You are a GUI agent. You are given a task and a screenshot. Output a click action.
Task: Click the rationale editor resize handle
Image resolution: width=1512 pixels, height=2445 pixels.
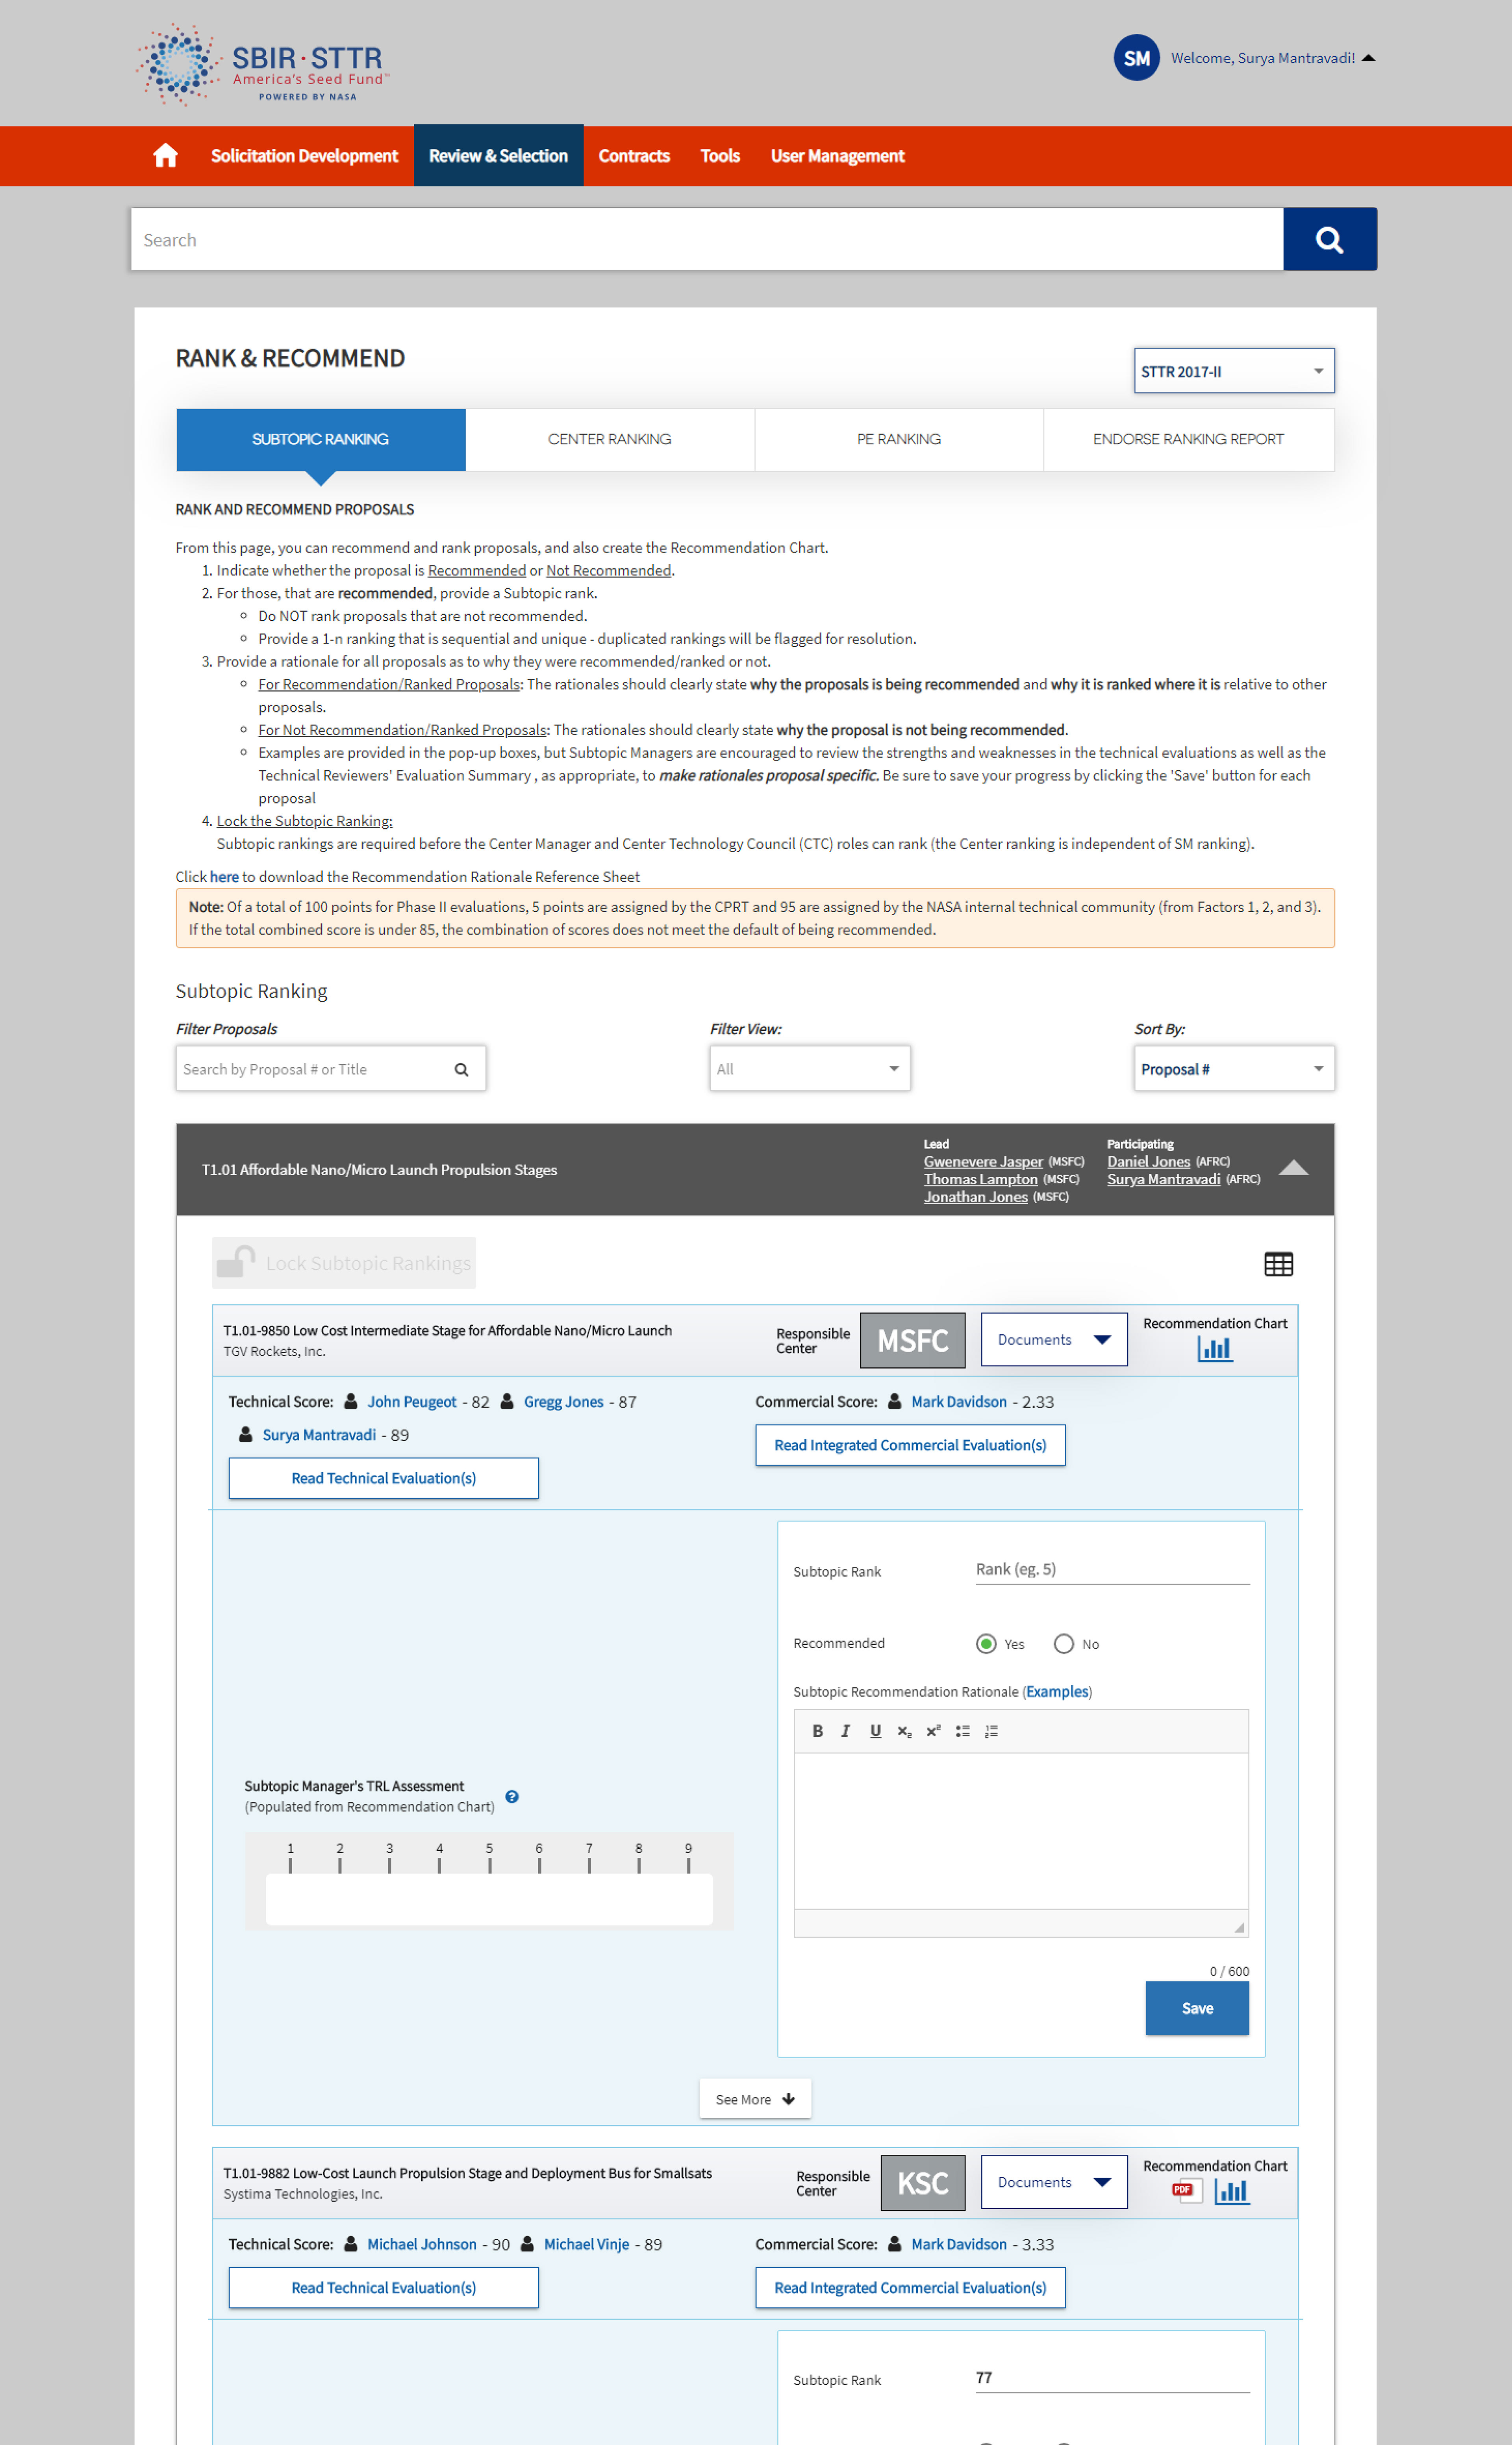[x=1239, y=1927]
